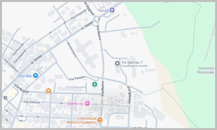Click the Consorzio Provinciale label
The height and width of the screenshot is (130, 217).
coord(206,70)
